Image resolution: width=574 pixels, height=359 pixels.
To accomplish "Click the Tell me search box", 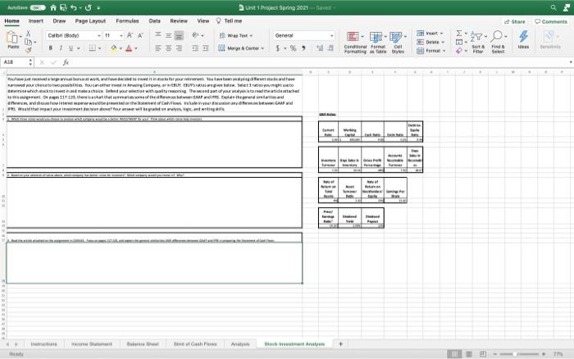I will 229,20.
